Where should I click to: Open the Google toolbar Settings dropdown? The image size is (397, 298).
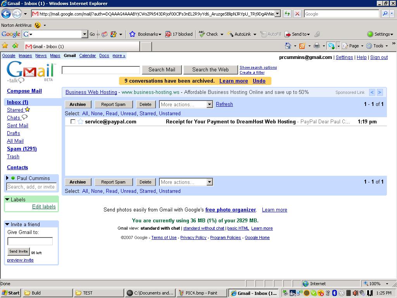[380, 34]
